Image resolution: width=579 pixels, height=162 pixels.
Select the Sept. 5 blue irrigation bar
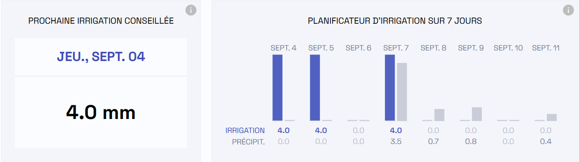click(315, 88)
